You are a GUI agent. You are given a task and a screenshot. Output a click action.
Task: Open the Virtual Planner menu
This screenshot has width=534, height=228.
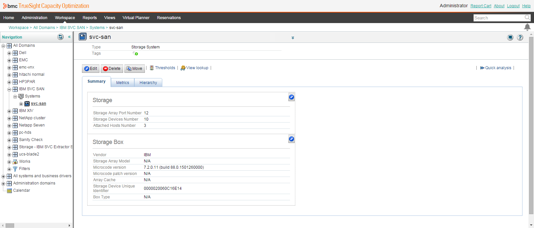coord(136,18)
